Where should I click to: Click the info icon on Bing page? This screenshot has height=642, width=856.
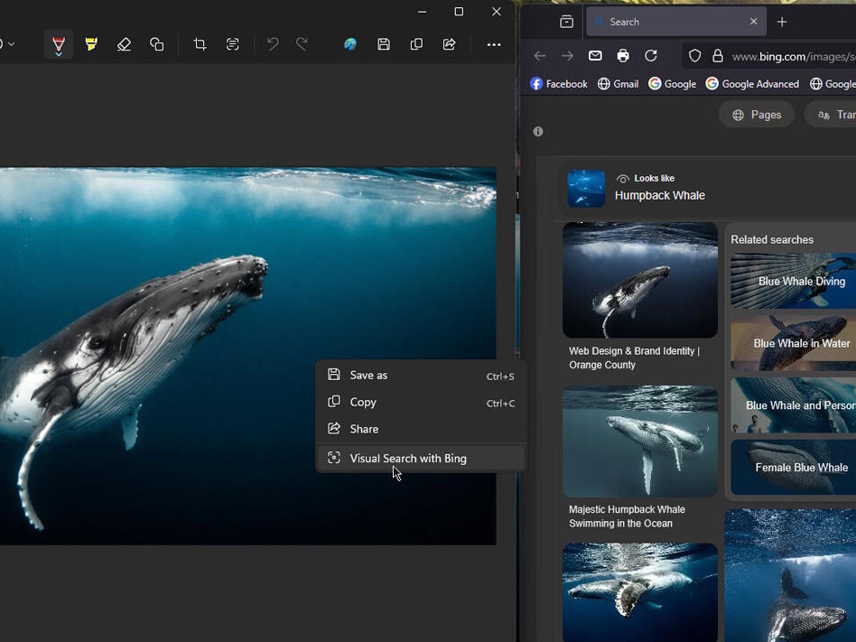[x=538, y=132]
